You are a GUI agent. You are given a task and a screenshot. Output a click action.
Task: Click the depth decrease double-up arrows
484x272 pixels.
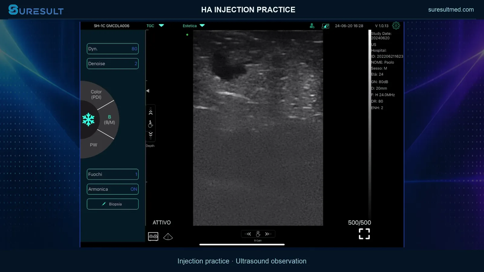(151, 112)
